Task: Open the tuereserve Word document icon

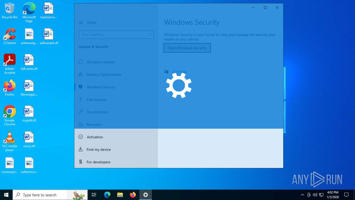Action: point(49,11)
